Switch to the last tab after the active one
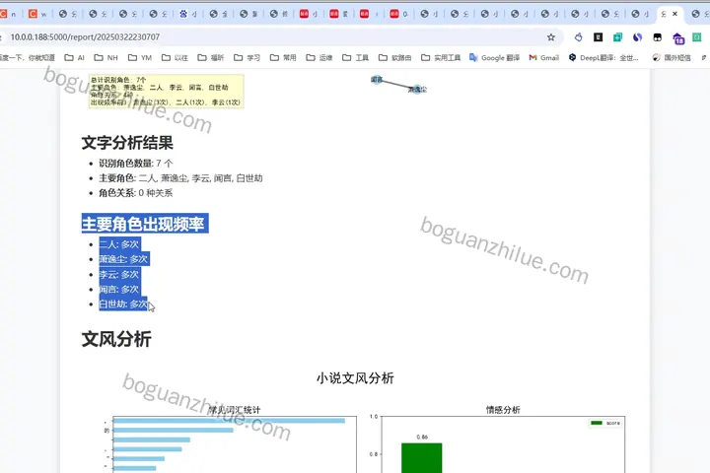 pyautogui.click(x=699, y=14)
